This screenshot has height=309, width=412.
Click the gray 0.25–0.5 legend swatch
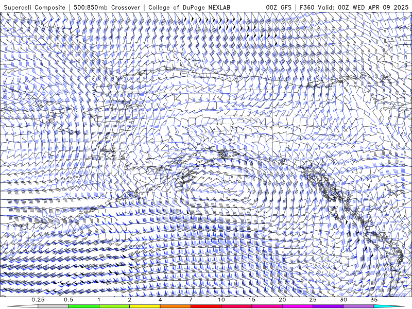click(53, 306)
